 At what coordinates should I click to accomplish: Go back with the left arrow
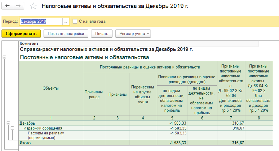pos(7,6)
